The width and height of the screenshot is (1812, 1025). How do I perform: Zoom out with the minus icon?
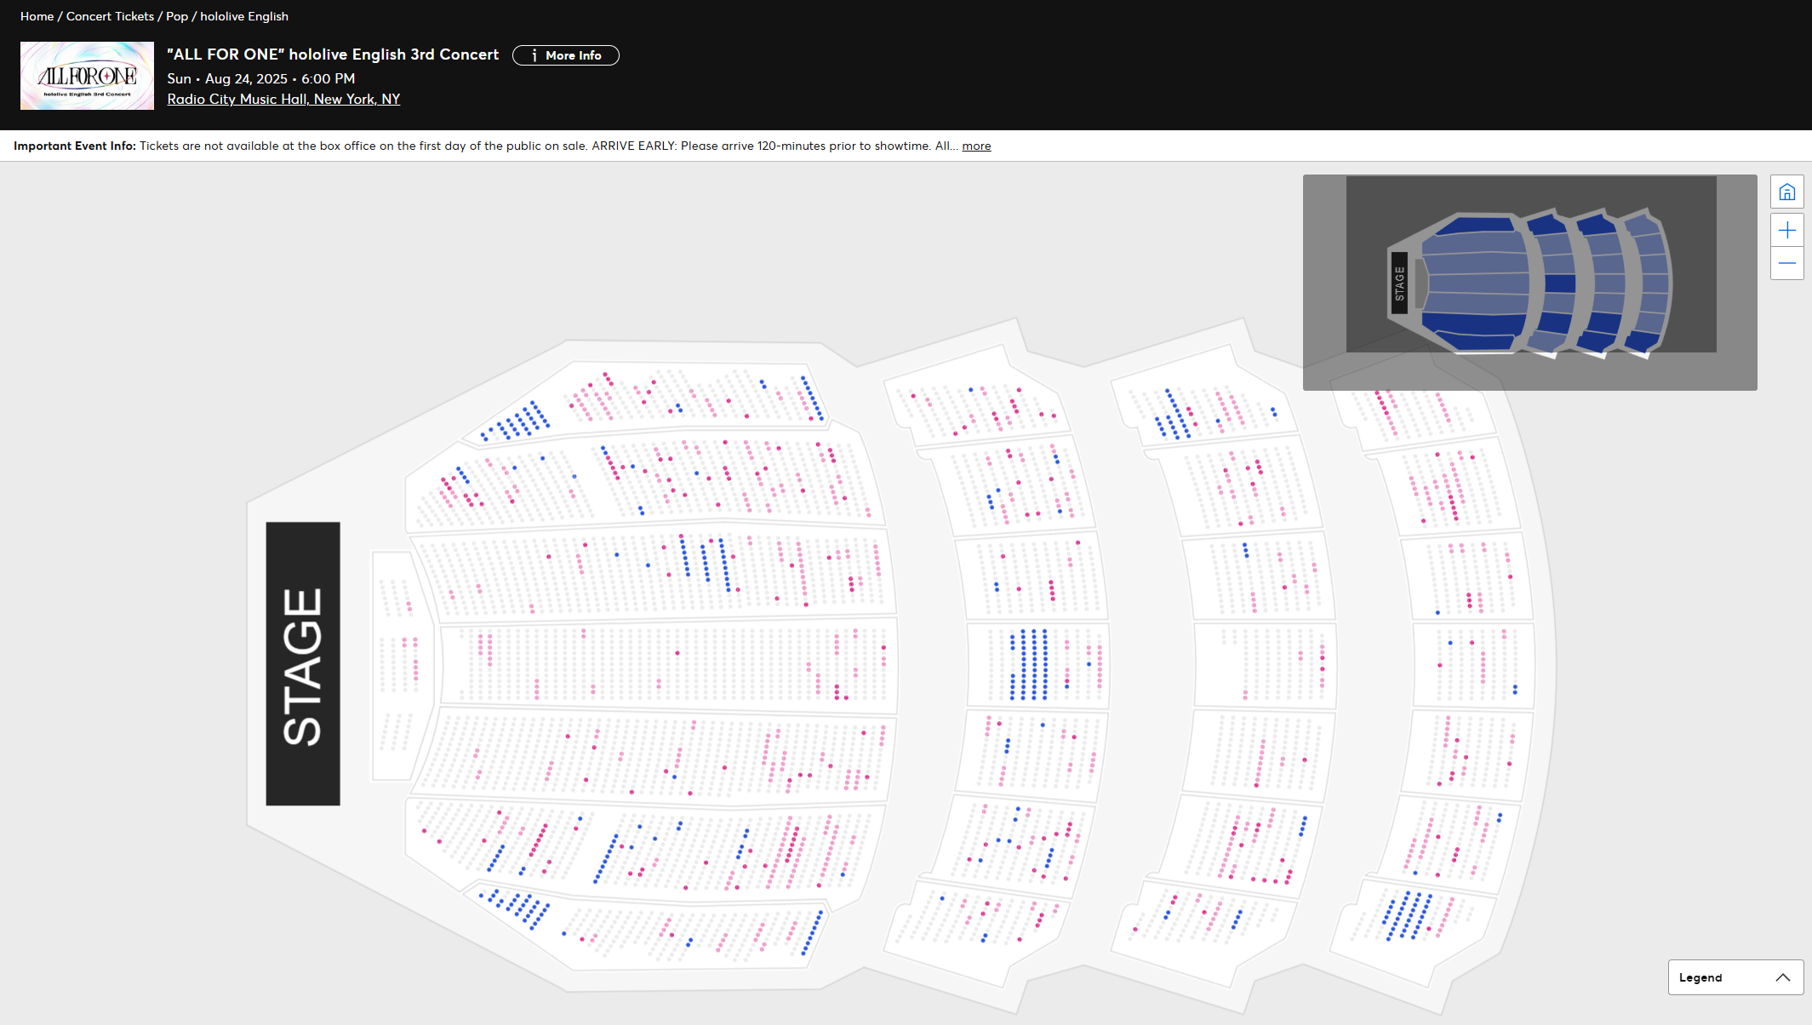(x=1786, y=264)
